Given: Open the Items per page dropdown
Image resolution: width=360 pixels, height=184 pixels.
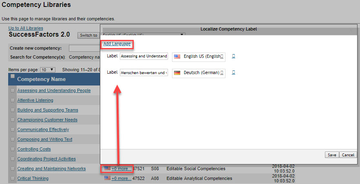Looking at the screenshot, I should 48,70.
